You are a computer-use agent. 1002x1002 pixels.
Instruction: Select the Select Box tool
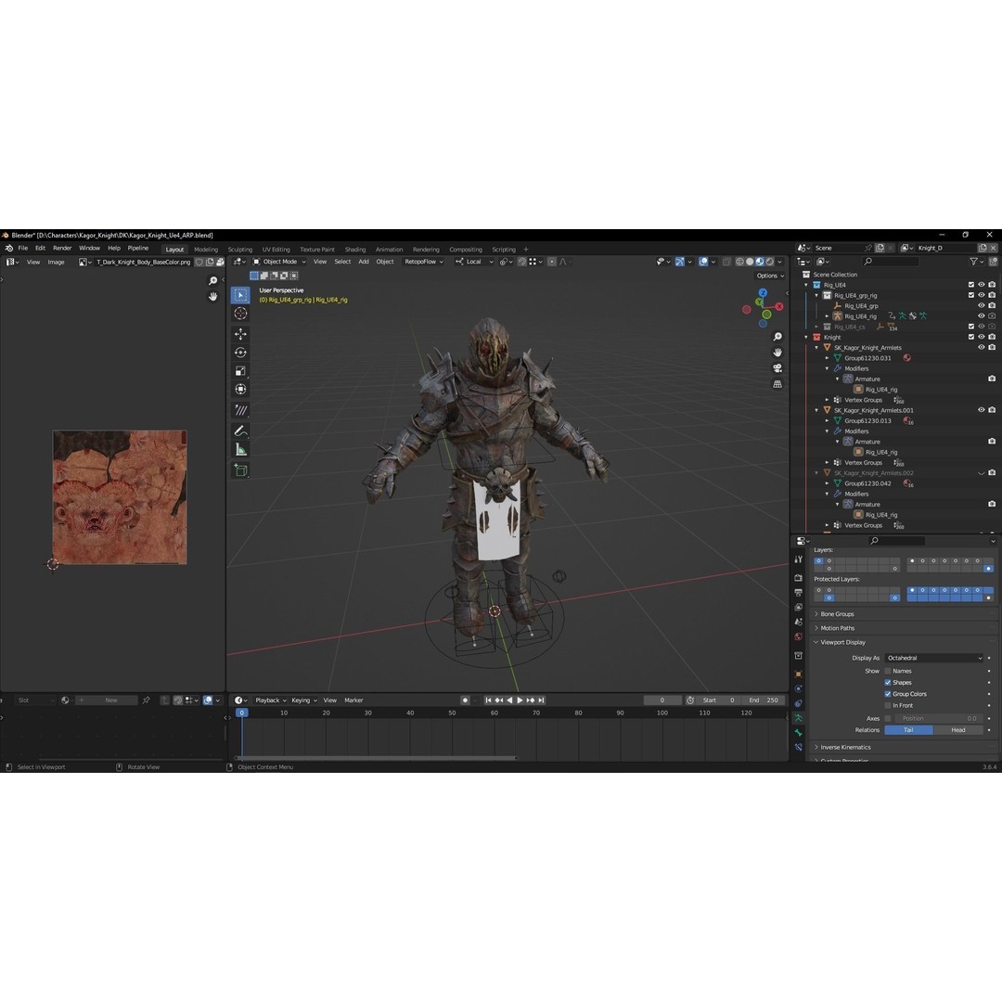point(240,295)
